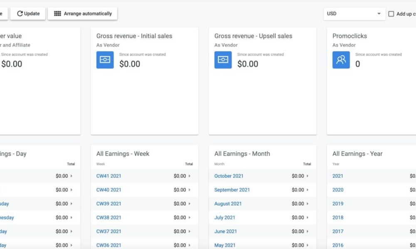Viewport: 416px width, 249px height.
Task: Click the money icon in Upsell sales card
Action: pos(223,60)
